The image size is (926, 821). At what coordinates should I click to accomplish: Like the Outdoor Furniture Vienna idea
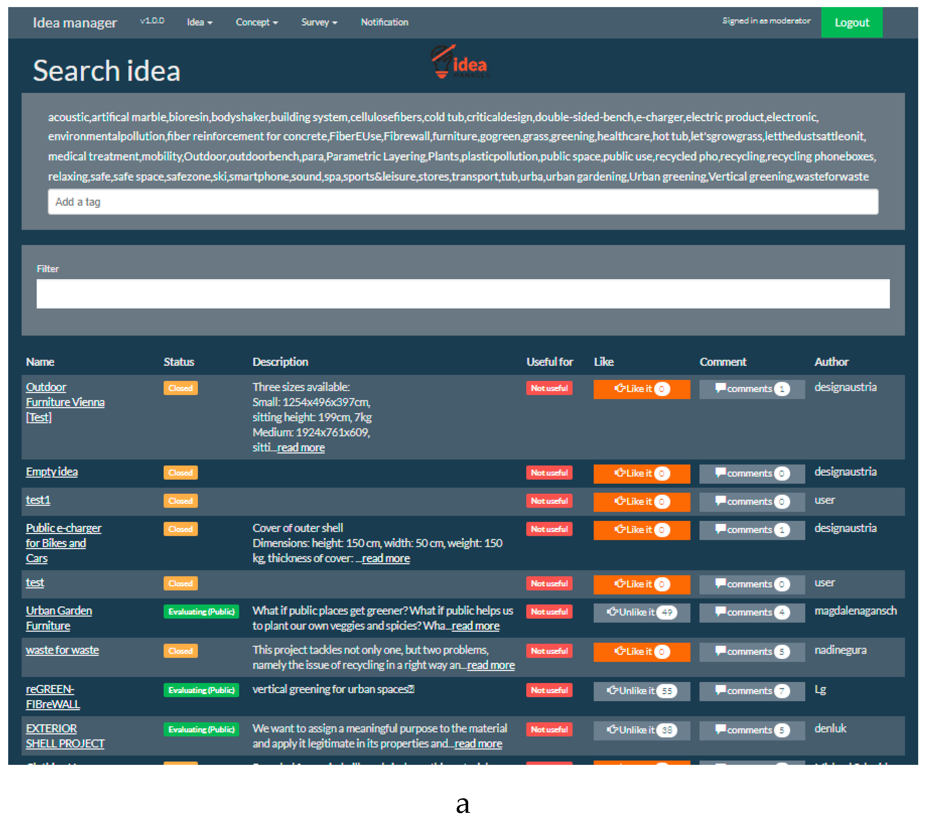(x=641, y=389)
